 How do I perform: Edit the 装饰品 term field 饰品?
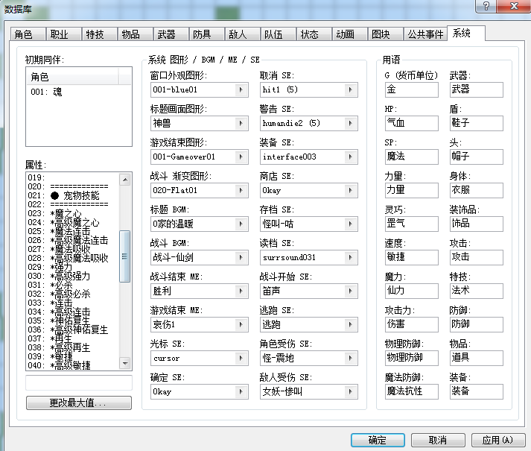476,224
